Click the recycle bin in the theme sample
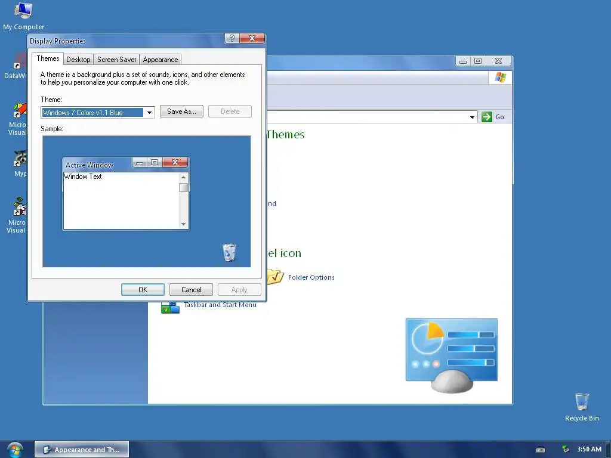The width and height of the screenshot is (611, 458). (x=229, y=252)
